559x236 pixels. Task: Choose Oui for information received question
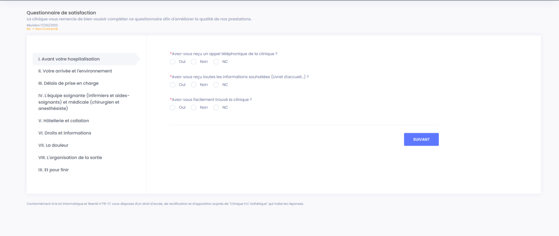[x=173, y=85]
